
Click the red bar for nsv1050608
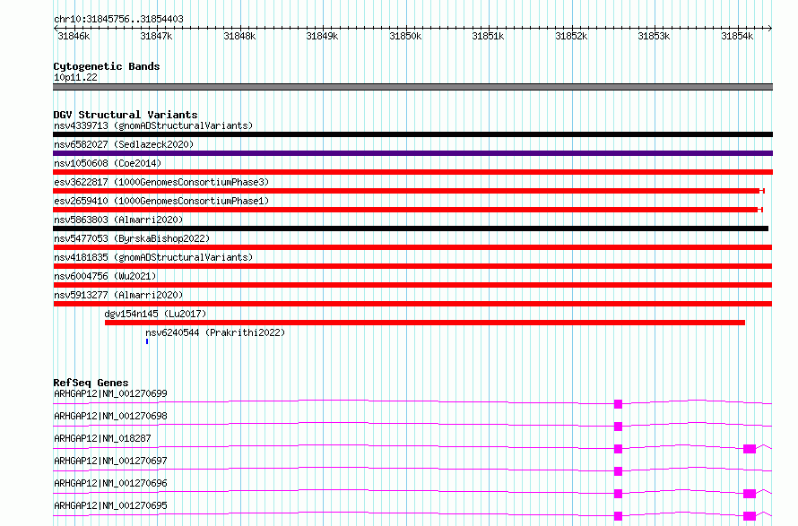(412, 172)
